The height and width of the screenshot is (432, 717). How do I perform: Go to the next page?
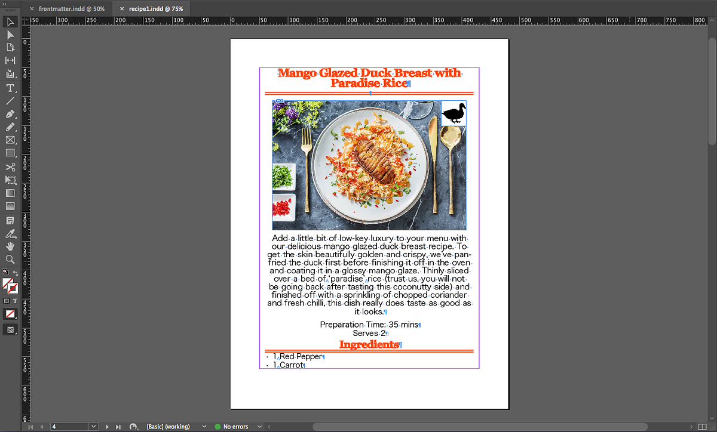(x=107, y=426)
